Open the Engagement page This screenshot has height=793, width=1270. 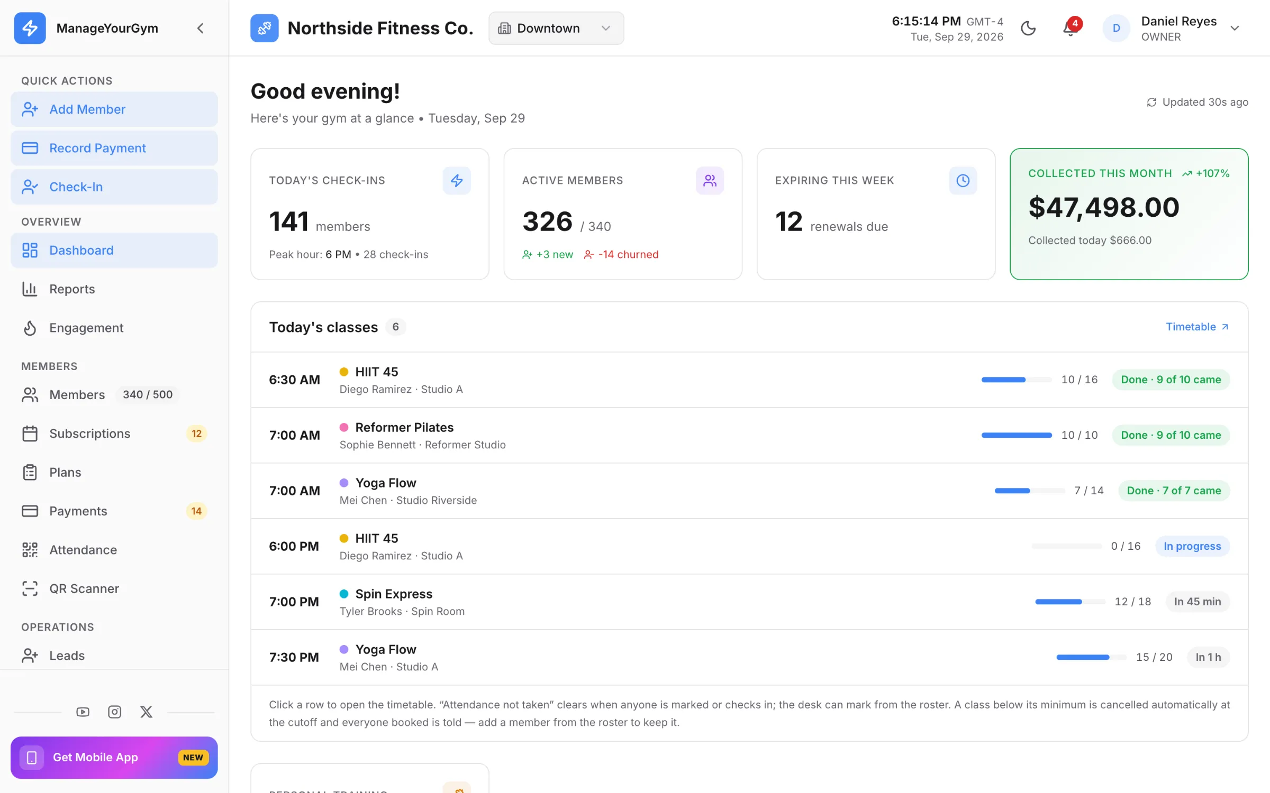click(x=114, y=328)
